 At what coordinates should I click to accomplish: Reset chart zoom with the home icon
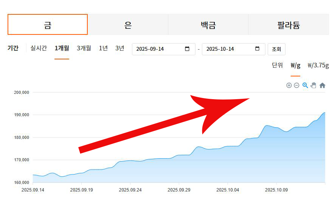(322, 86)
